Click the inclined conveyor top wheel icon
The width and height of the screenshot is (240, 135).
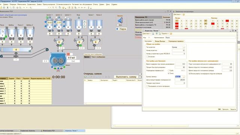point(47,49)
